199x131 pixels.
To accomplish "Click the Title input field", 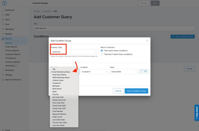I will (x=114, y=28).
